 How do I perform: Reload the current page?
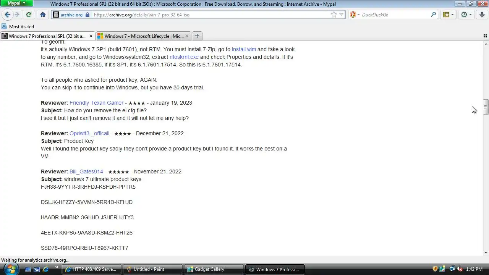coord(29,15)
